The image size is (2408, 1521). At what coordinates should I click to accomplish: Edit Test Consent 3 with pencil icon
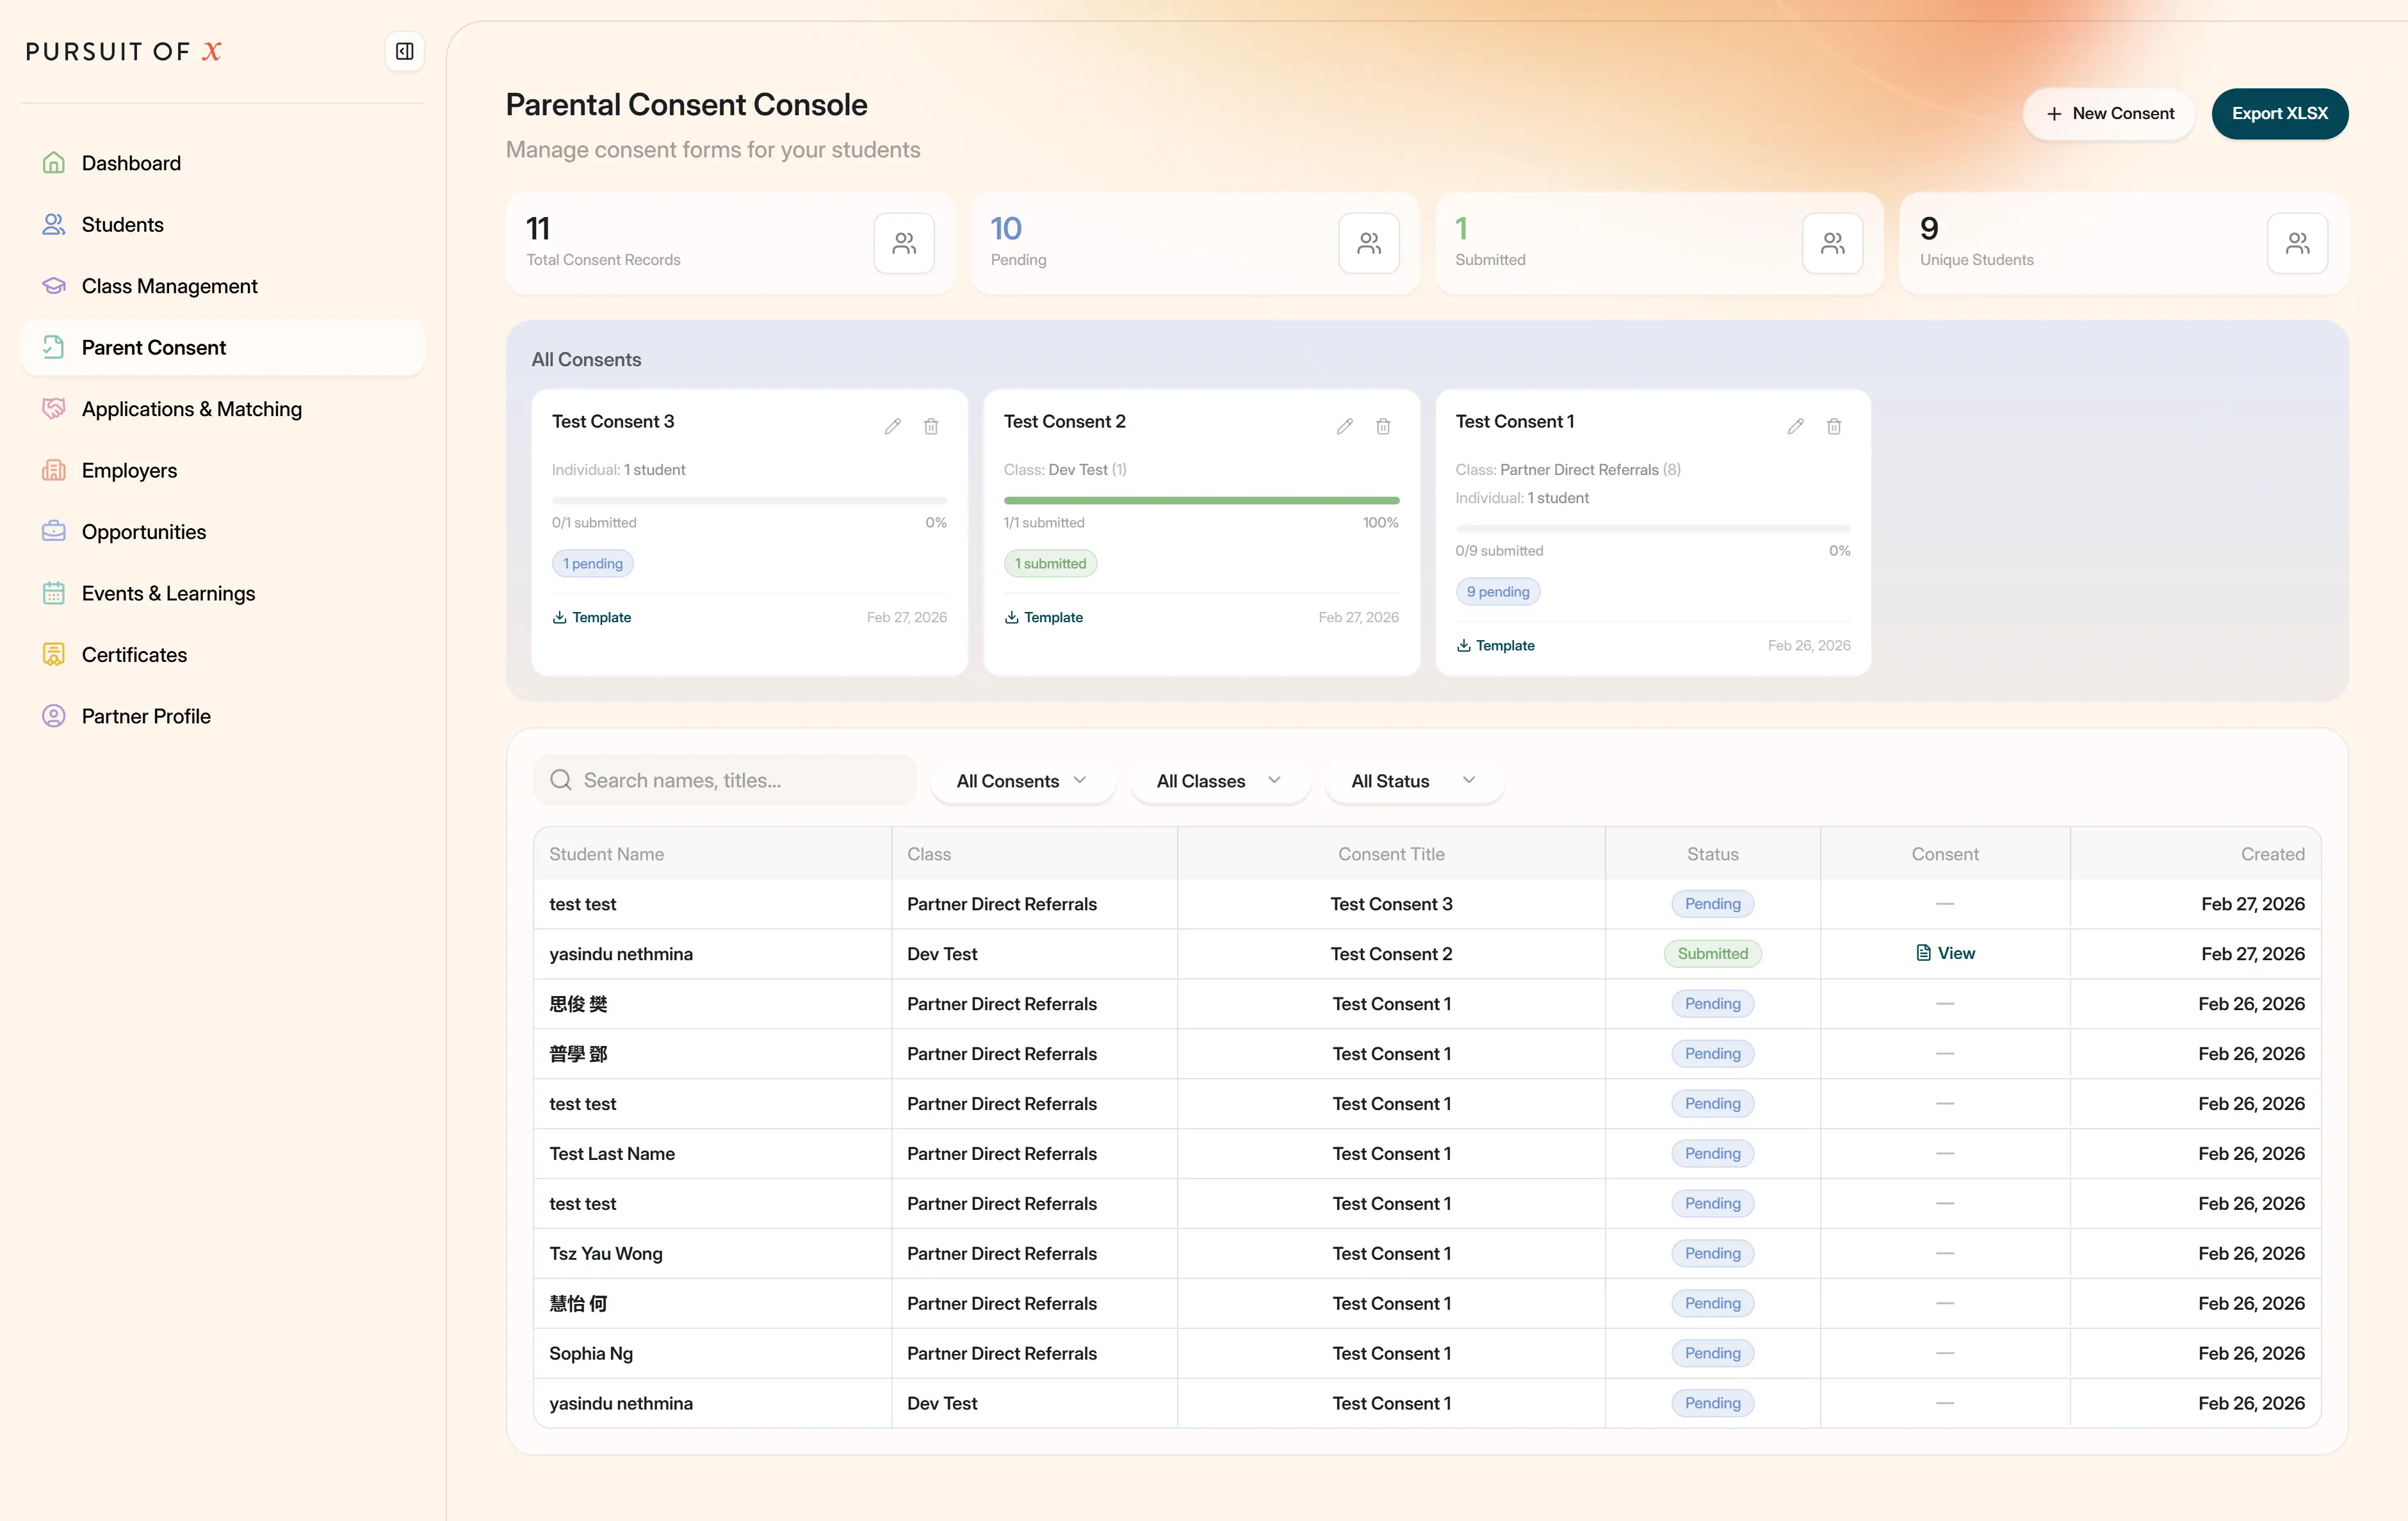click(x=893, y=427)
